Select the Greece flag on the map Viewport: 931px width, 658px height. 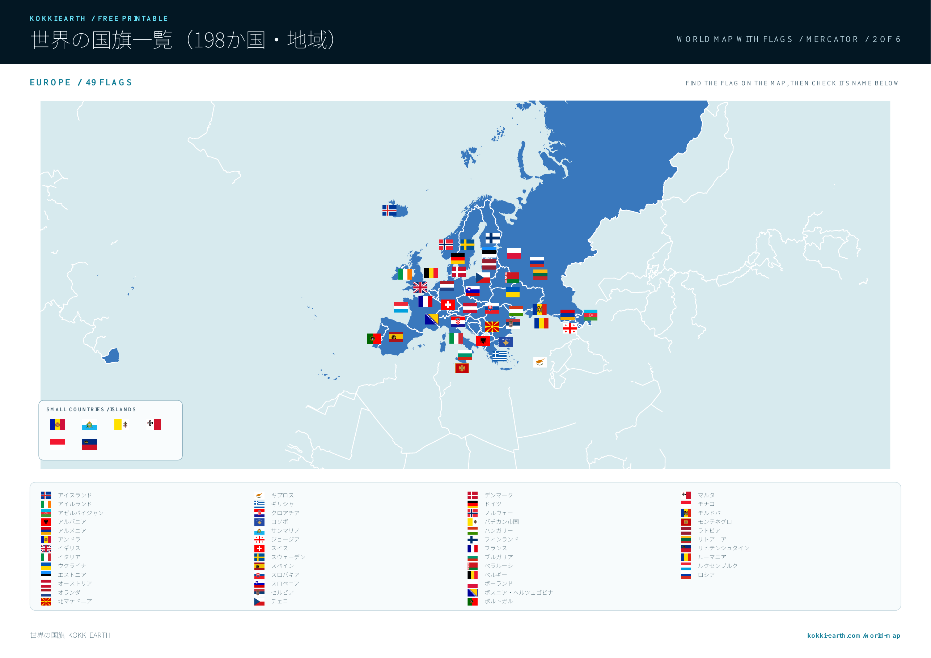click(500, 356)
